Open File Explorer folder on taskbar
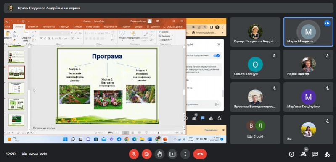 click(x=142, y=139)
